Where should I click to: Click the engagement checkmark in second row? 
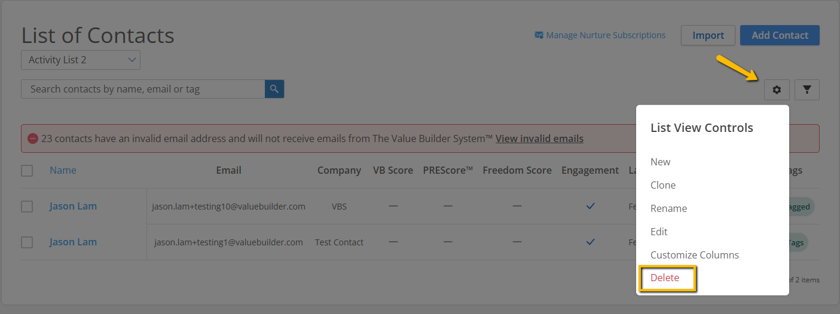[x=590, y=242]
